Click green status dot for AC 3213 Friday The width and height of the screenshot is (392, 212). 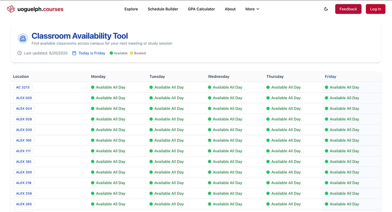(327, 87)
